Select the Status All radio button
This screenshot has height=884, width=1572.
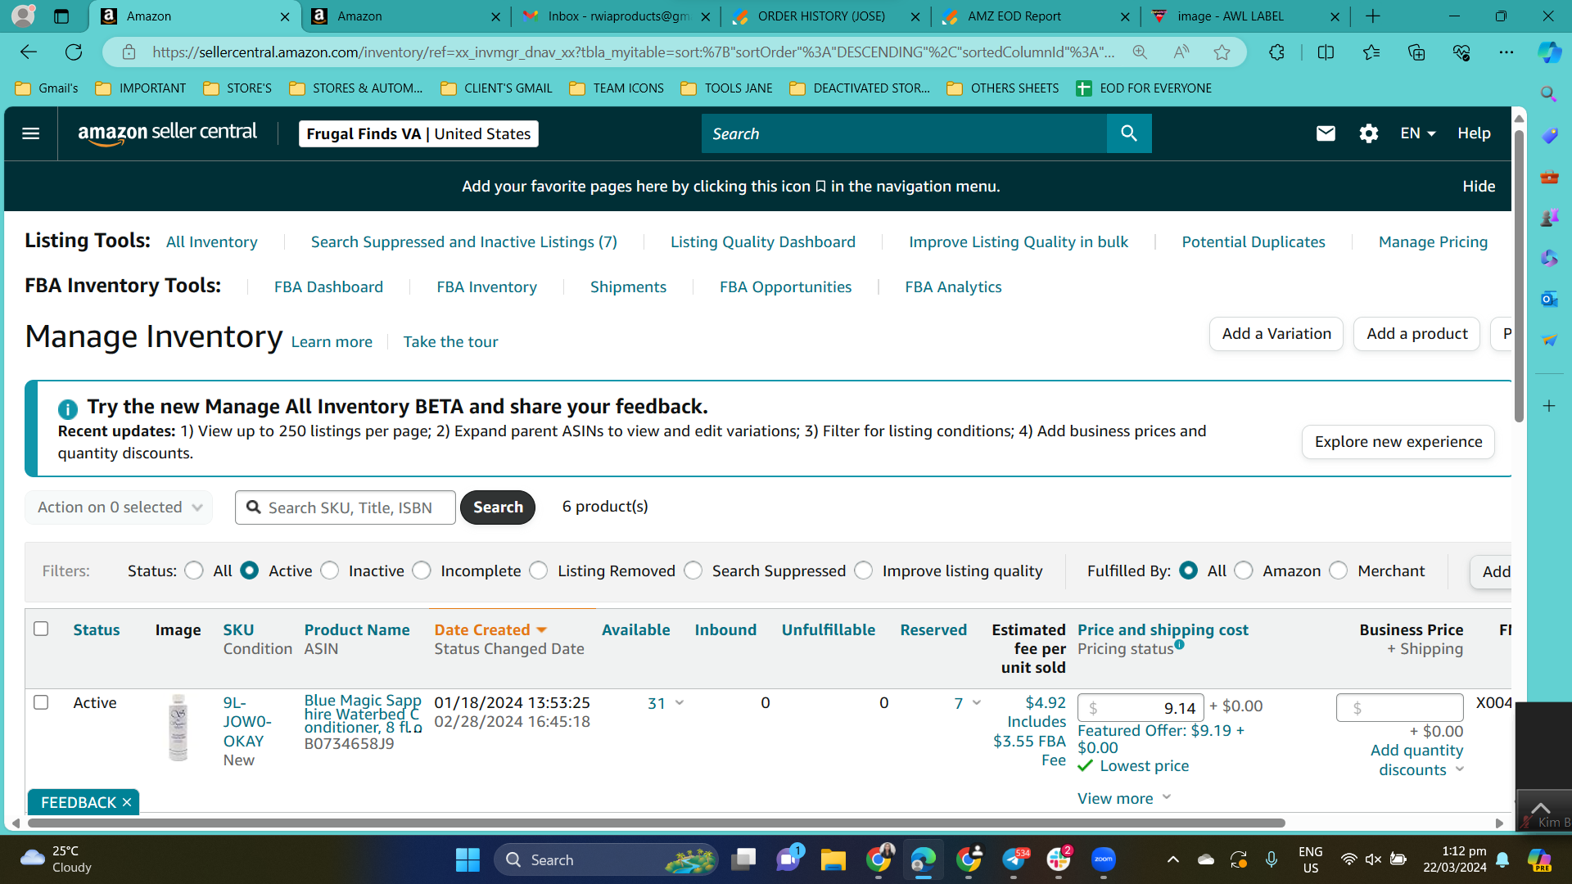click(x=194, y=571)
